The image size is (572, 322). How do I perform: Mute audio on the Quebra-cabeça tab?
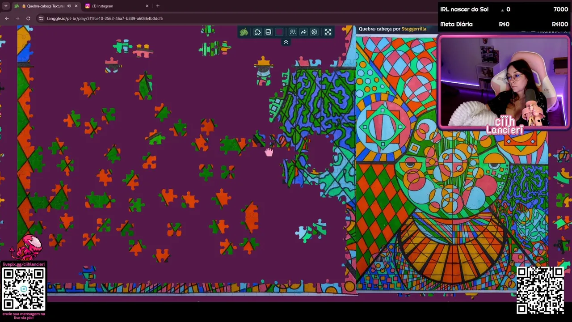pos(69,6)
